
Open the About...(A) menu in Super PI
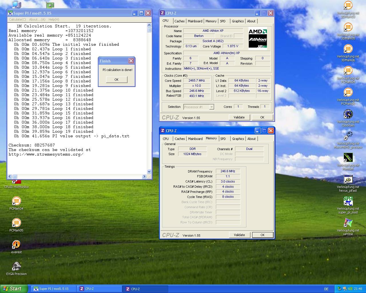(37, 19)
